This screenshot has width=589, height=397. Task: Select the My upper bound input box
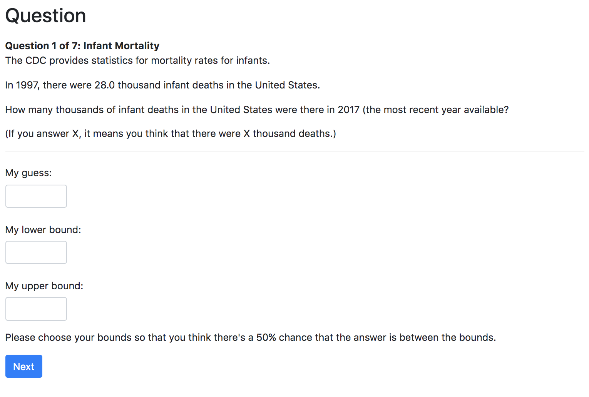[x=36, y=309]
